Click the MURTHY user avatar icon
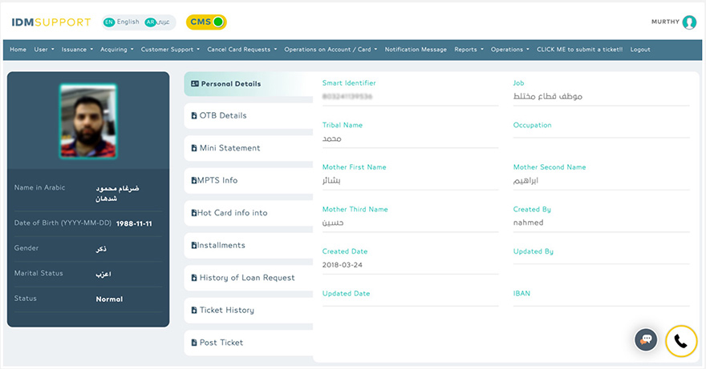The image size is (706, 369). pos(689,22)
